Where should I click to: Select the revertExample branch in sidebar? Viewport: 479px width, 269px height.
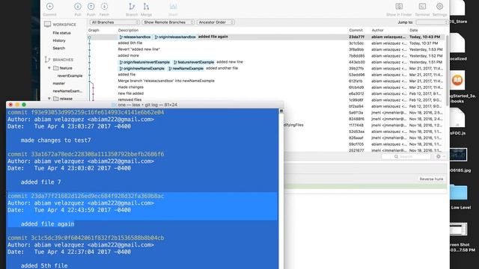pyautogui.click(x=70, y=75)
